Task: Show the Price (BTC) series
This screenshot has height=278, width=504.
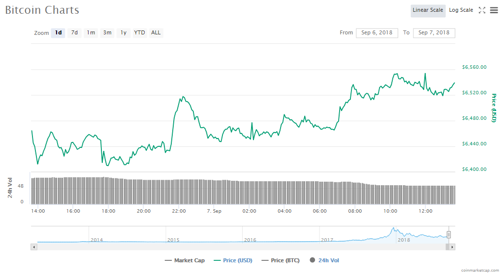Action: (x=280, y=260)
